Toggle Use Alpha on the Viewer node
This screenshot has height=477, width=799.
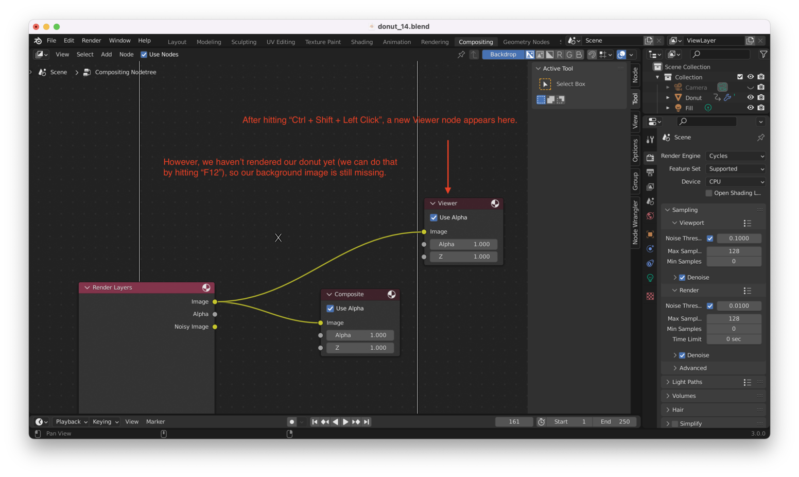[x=434, y=217]
